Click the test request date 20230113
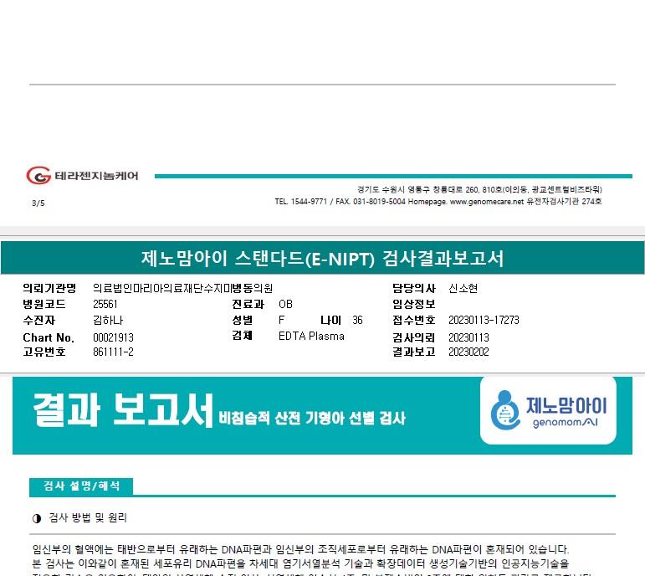645x576 pixels. [x=468, y=337]
